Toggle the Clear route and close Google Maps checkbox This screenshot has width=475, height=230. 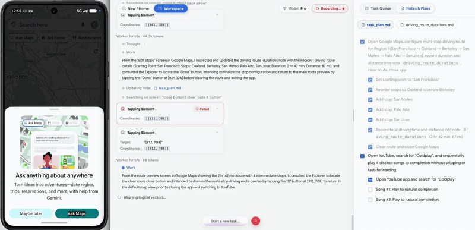(x=370, y=147)
